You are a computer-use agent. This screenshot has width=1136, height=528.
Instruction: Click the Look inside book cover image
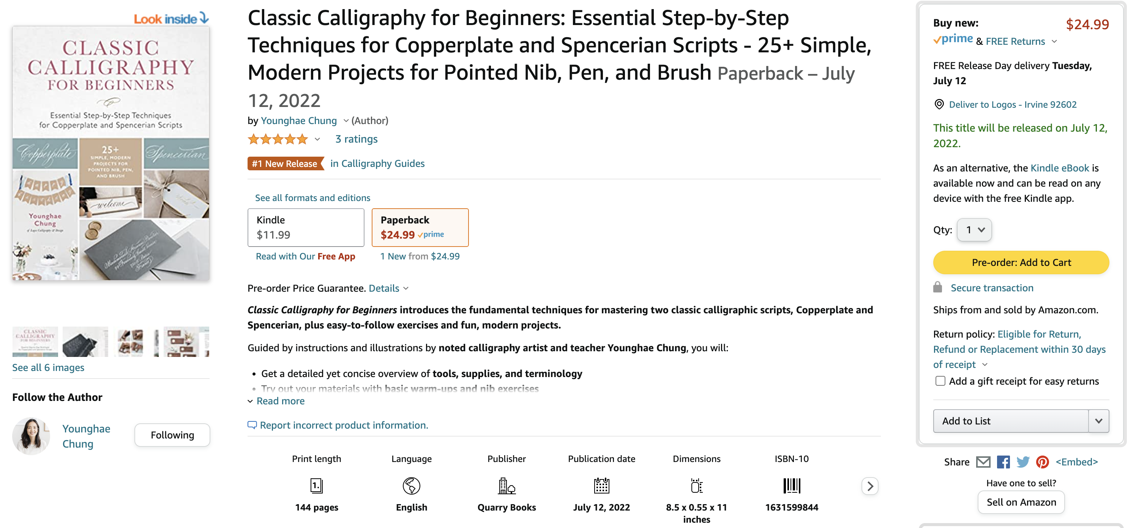click(x=111, y=152)
